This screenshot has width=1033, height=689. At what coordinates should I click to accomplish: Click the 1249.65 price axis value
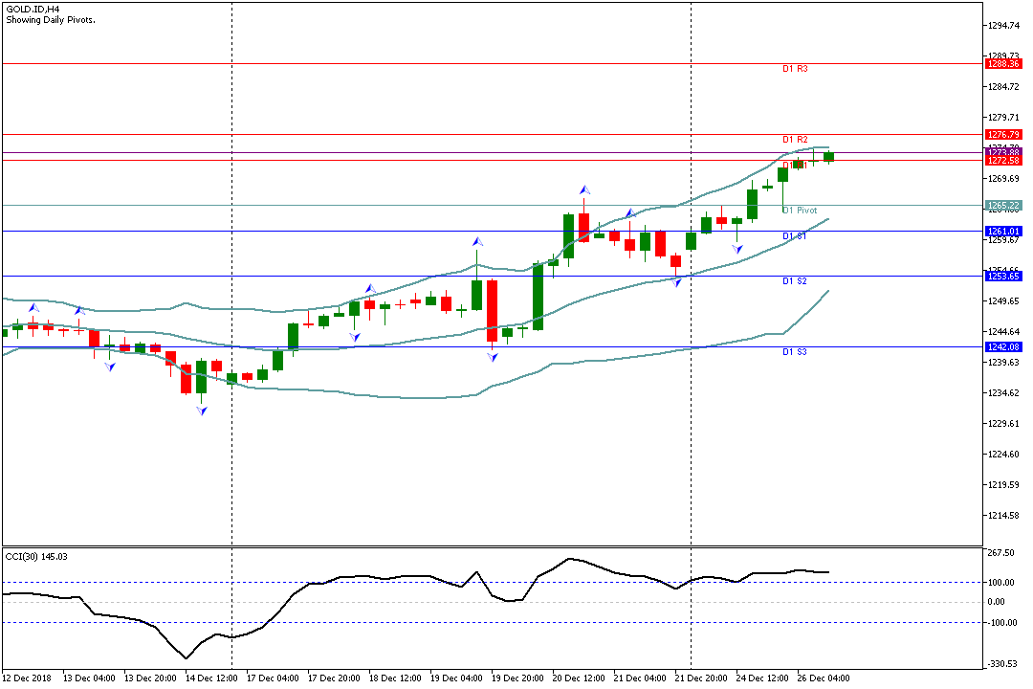tap(1004, 301)
